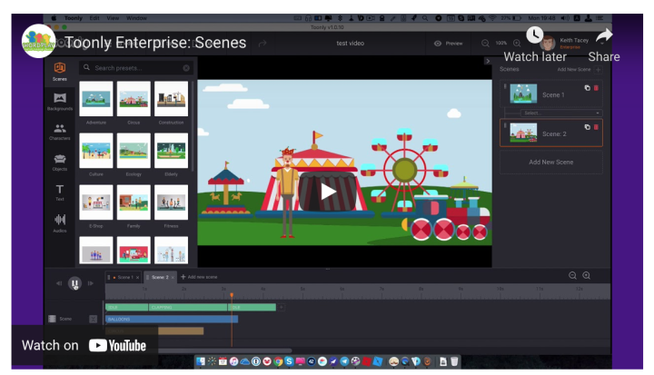
Task: Zoom in the timeline with magnifier plus
Action: coord(587,275)
